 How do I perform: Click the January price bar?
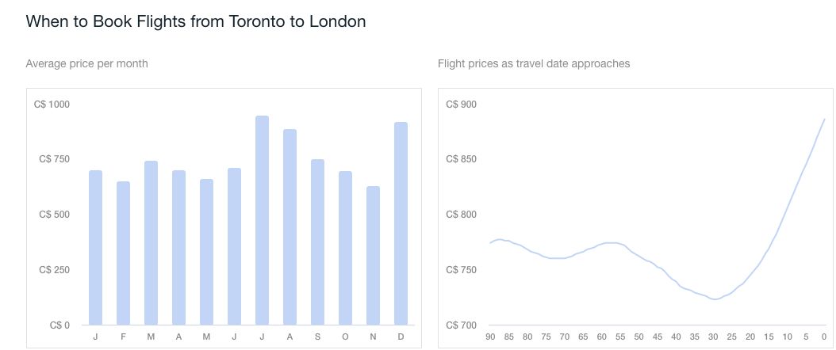coord(95,248)
